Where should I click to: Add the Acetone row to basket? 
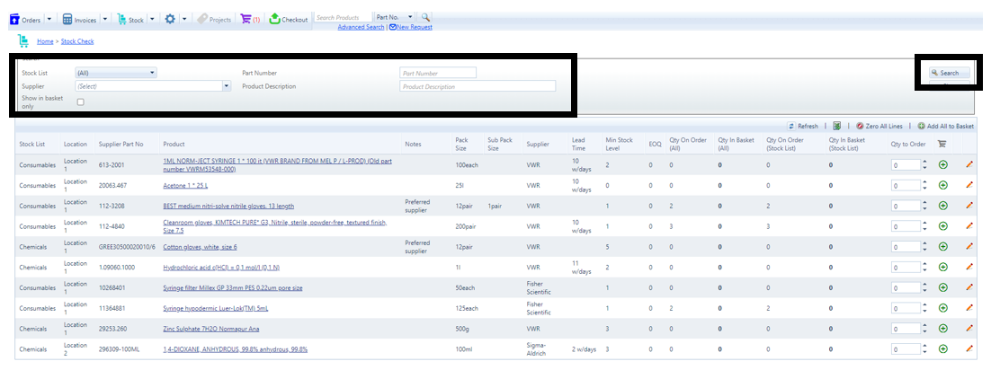(x=943, y=185)
